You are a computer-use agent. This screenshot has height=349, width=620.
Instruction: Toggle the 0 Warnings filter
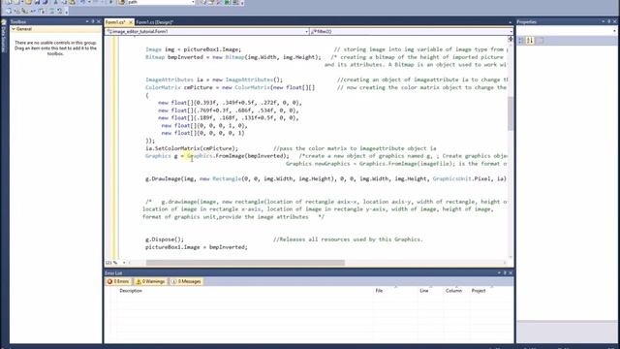tap(150, 281)
